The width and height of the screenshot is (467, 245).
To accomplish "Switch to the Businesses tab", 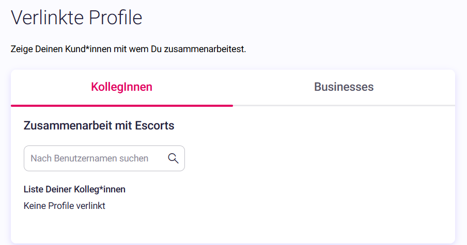I will [x=344, y=87].
